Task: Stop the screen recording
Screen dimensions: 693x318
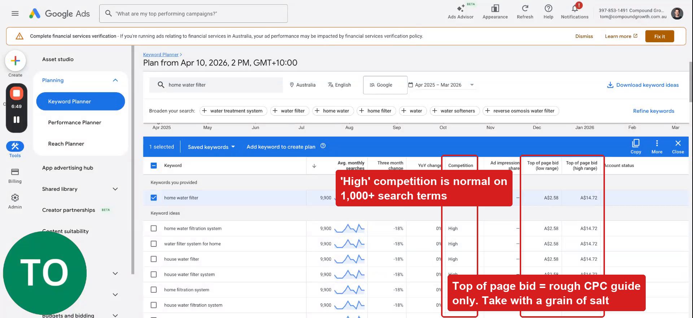Action: (x=16, y=93)
